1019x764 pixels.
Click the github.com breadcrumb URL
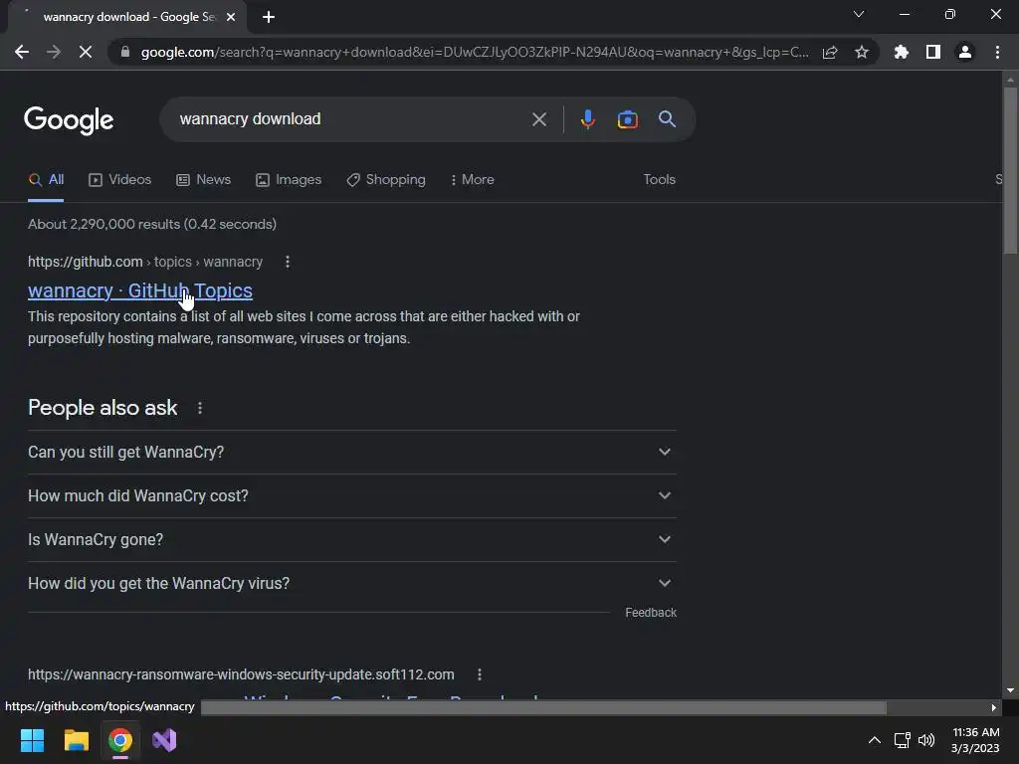[x=145, y=262]
